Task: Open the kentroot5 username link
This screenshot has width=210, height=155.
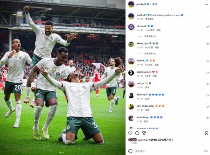Action: pyautogui.click(x=142, y=95)
